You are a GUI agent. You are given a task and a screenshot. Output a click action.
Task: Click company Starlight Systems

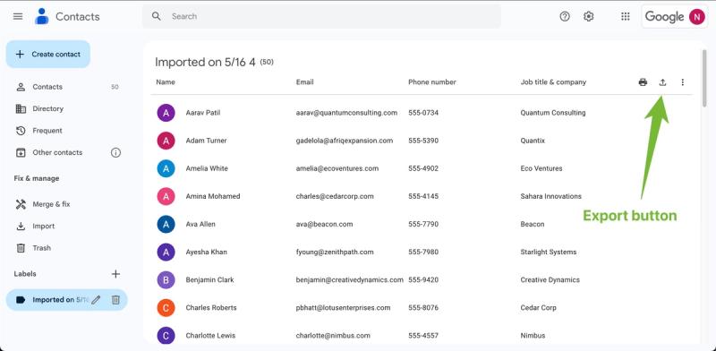point(549,252)
